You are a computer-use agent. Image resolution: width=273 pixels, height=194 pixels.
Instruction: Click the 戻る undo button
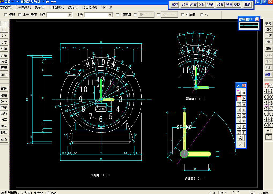[x=4, y=140]
